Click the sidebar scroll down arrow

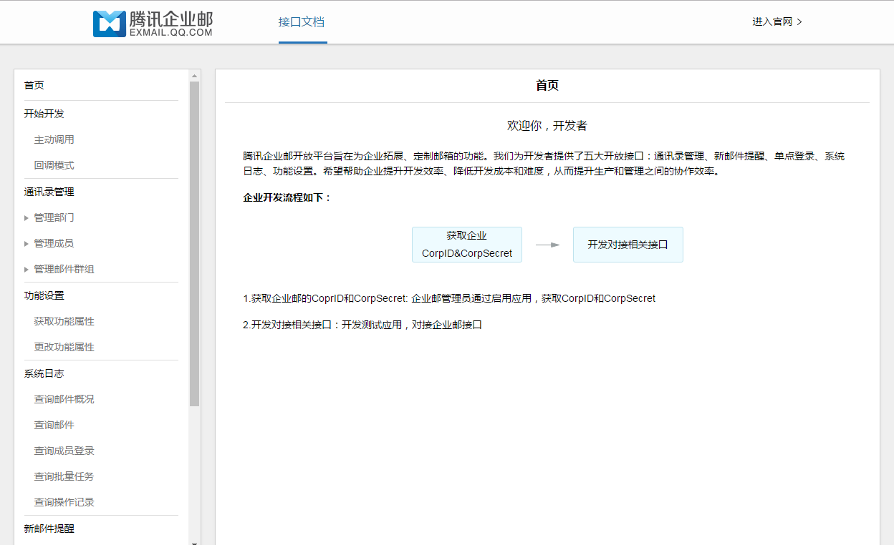(194, 541)
